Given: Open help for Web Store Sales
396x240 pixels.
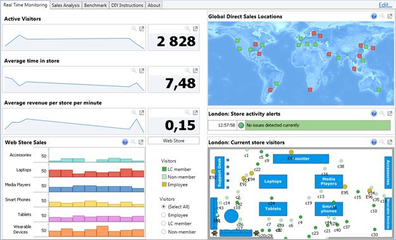Looking at the screenshot, I should pyautogui.click(x=125, y=142).
